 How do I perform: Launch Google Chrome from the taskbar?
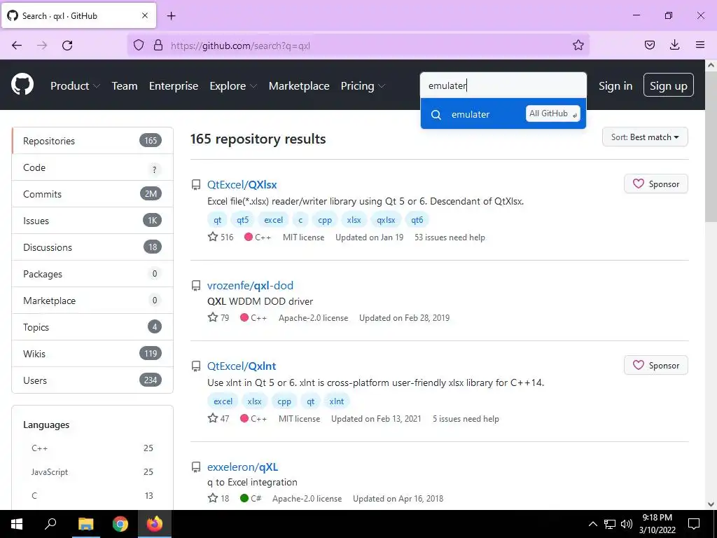[120, 524]
